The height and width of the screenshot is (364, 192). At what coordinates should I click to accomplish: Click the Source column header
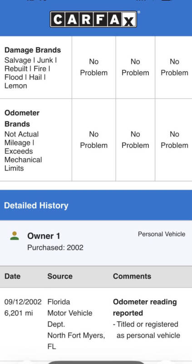pos(60,276)
